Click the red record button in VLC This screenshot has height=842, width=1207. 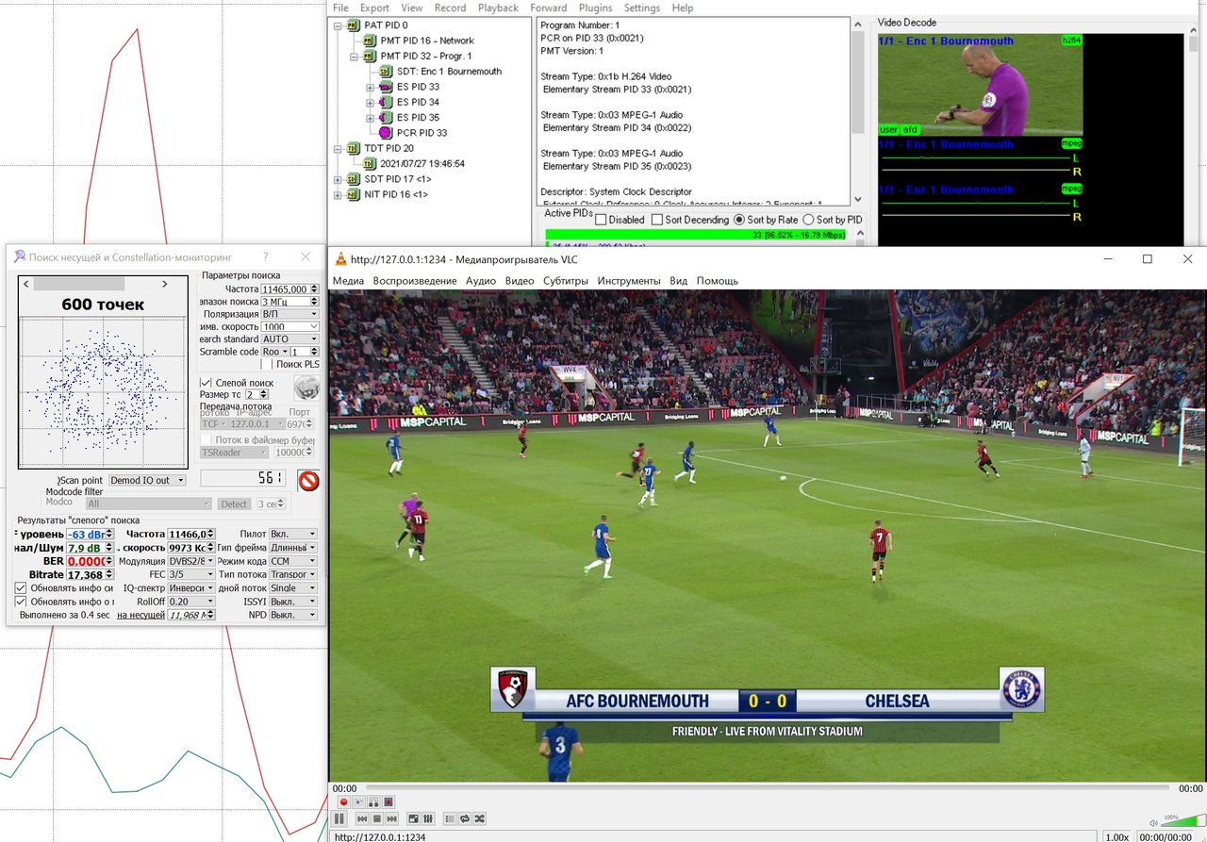tap(343, 801)
